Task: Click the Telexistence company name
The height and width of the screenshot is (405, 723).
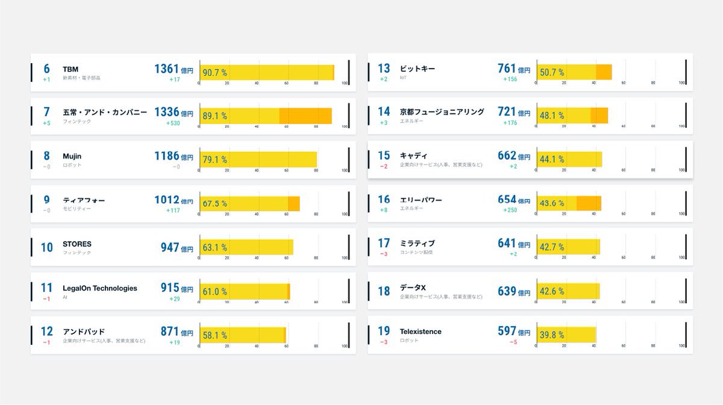Action: 421,331
